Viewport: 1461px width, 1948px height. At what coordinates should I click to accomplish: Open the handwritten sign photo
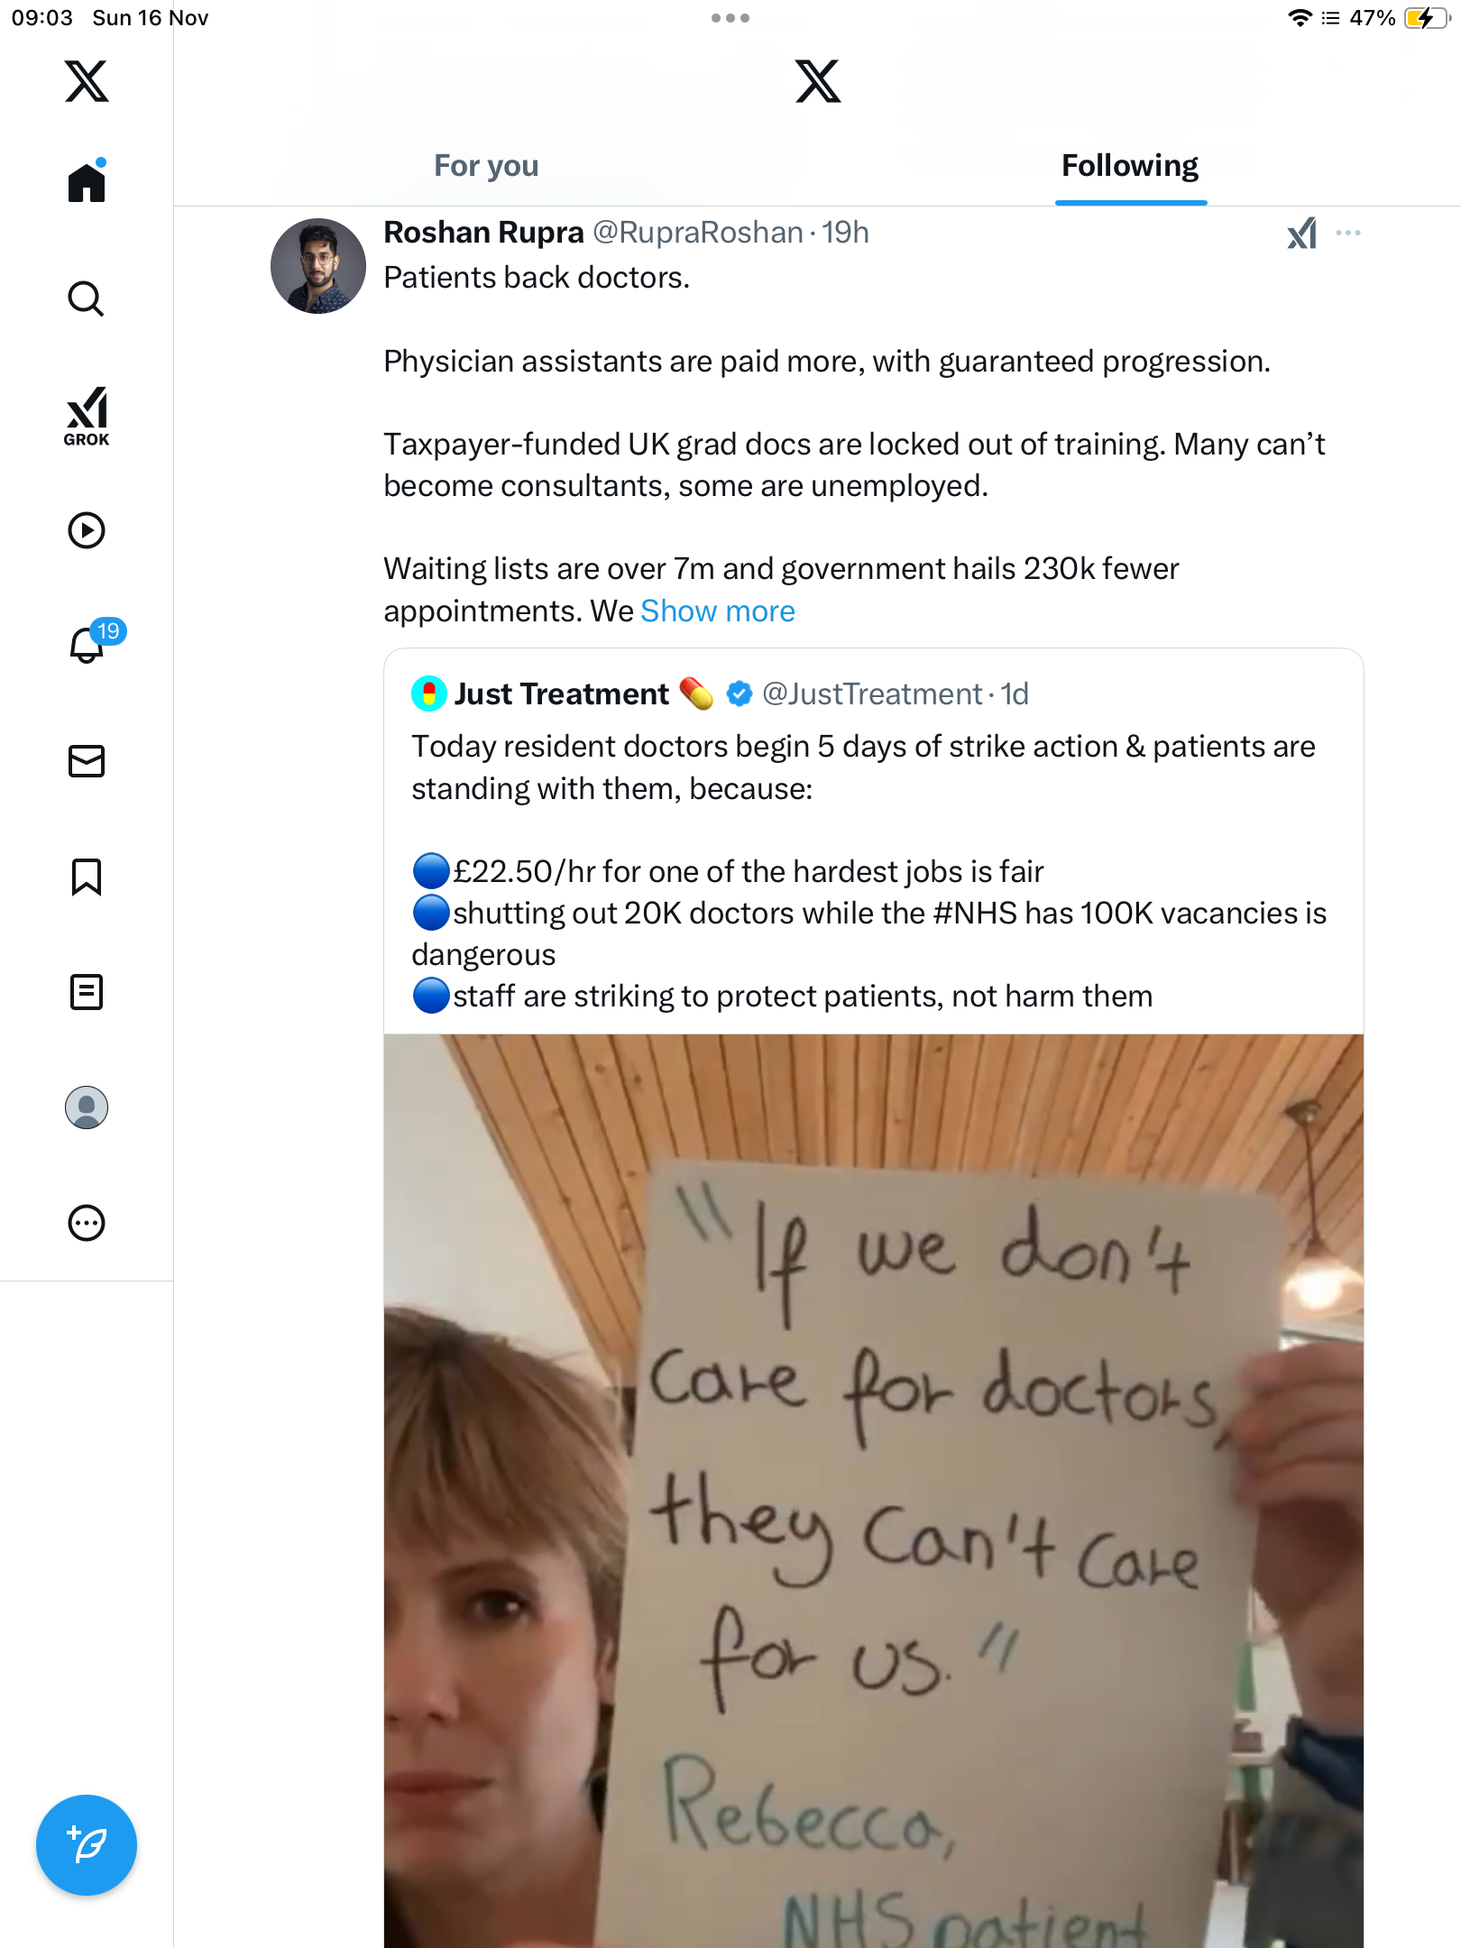point(873,1490)
